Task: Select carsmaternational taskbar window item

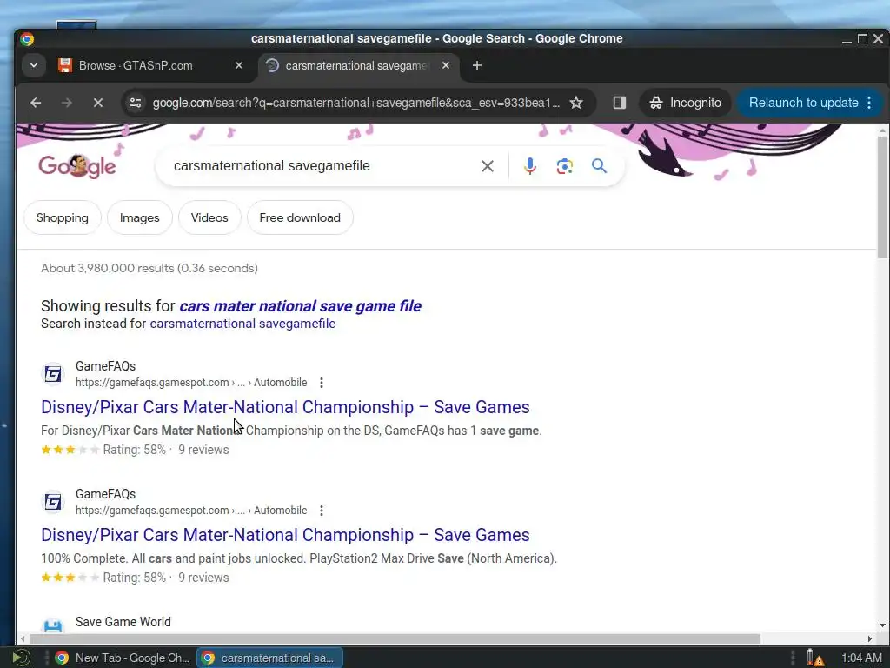Action: [269, 658]
